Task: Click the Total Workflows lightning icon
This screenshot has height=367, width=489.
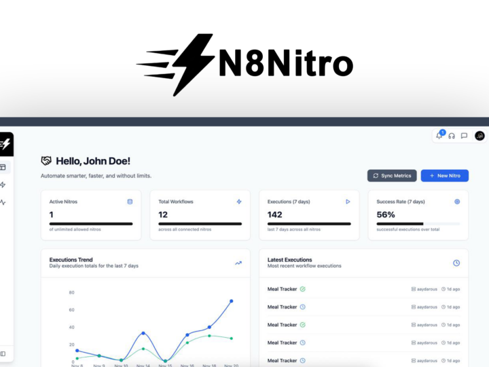Action: click(239, 202)
